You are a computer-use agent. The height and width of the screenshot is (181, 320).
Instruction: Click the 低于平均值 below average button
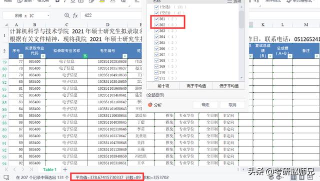pyautogui.click(x=229, y=86)
